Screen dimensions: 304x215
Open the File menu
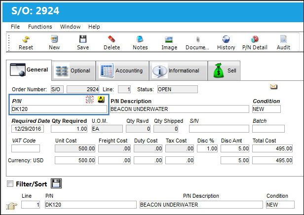point(15,27)
